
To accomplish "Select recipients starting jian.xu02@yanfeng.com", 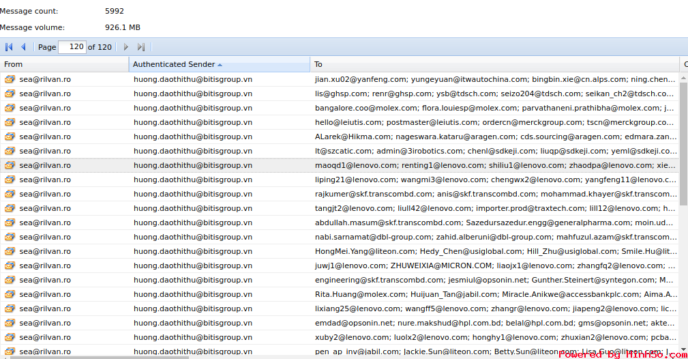I will click(495, 79).
